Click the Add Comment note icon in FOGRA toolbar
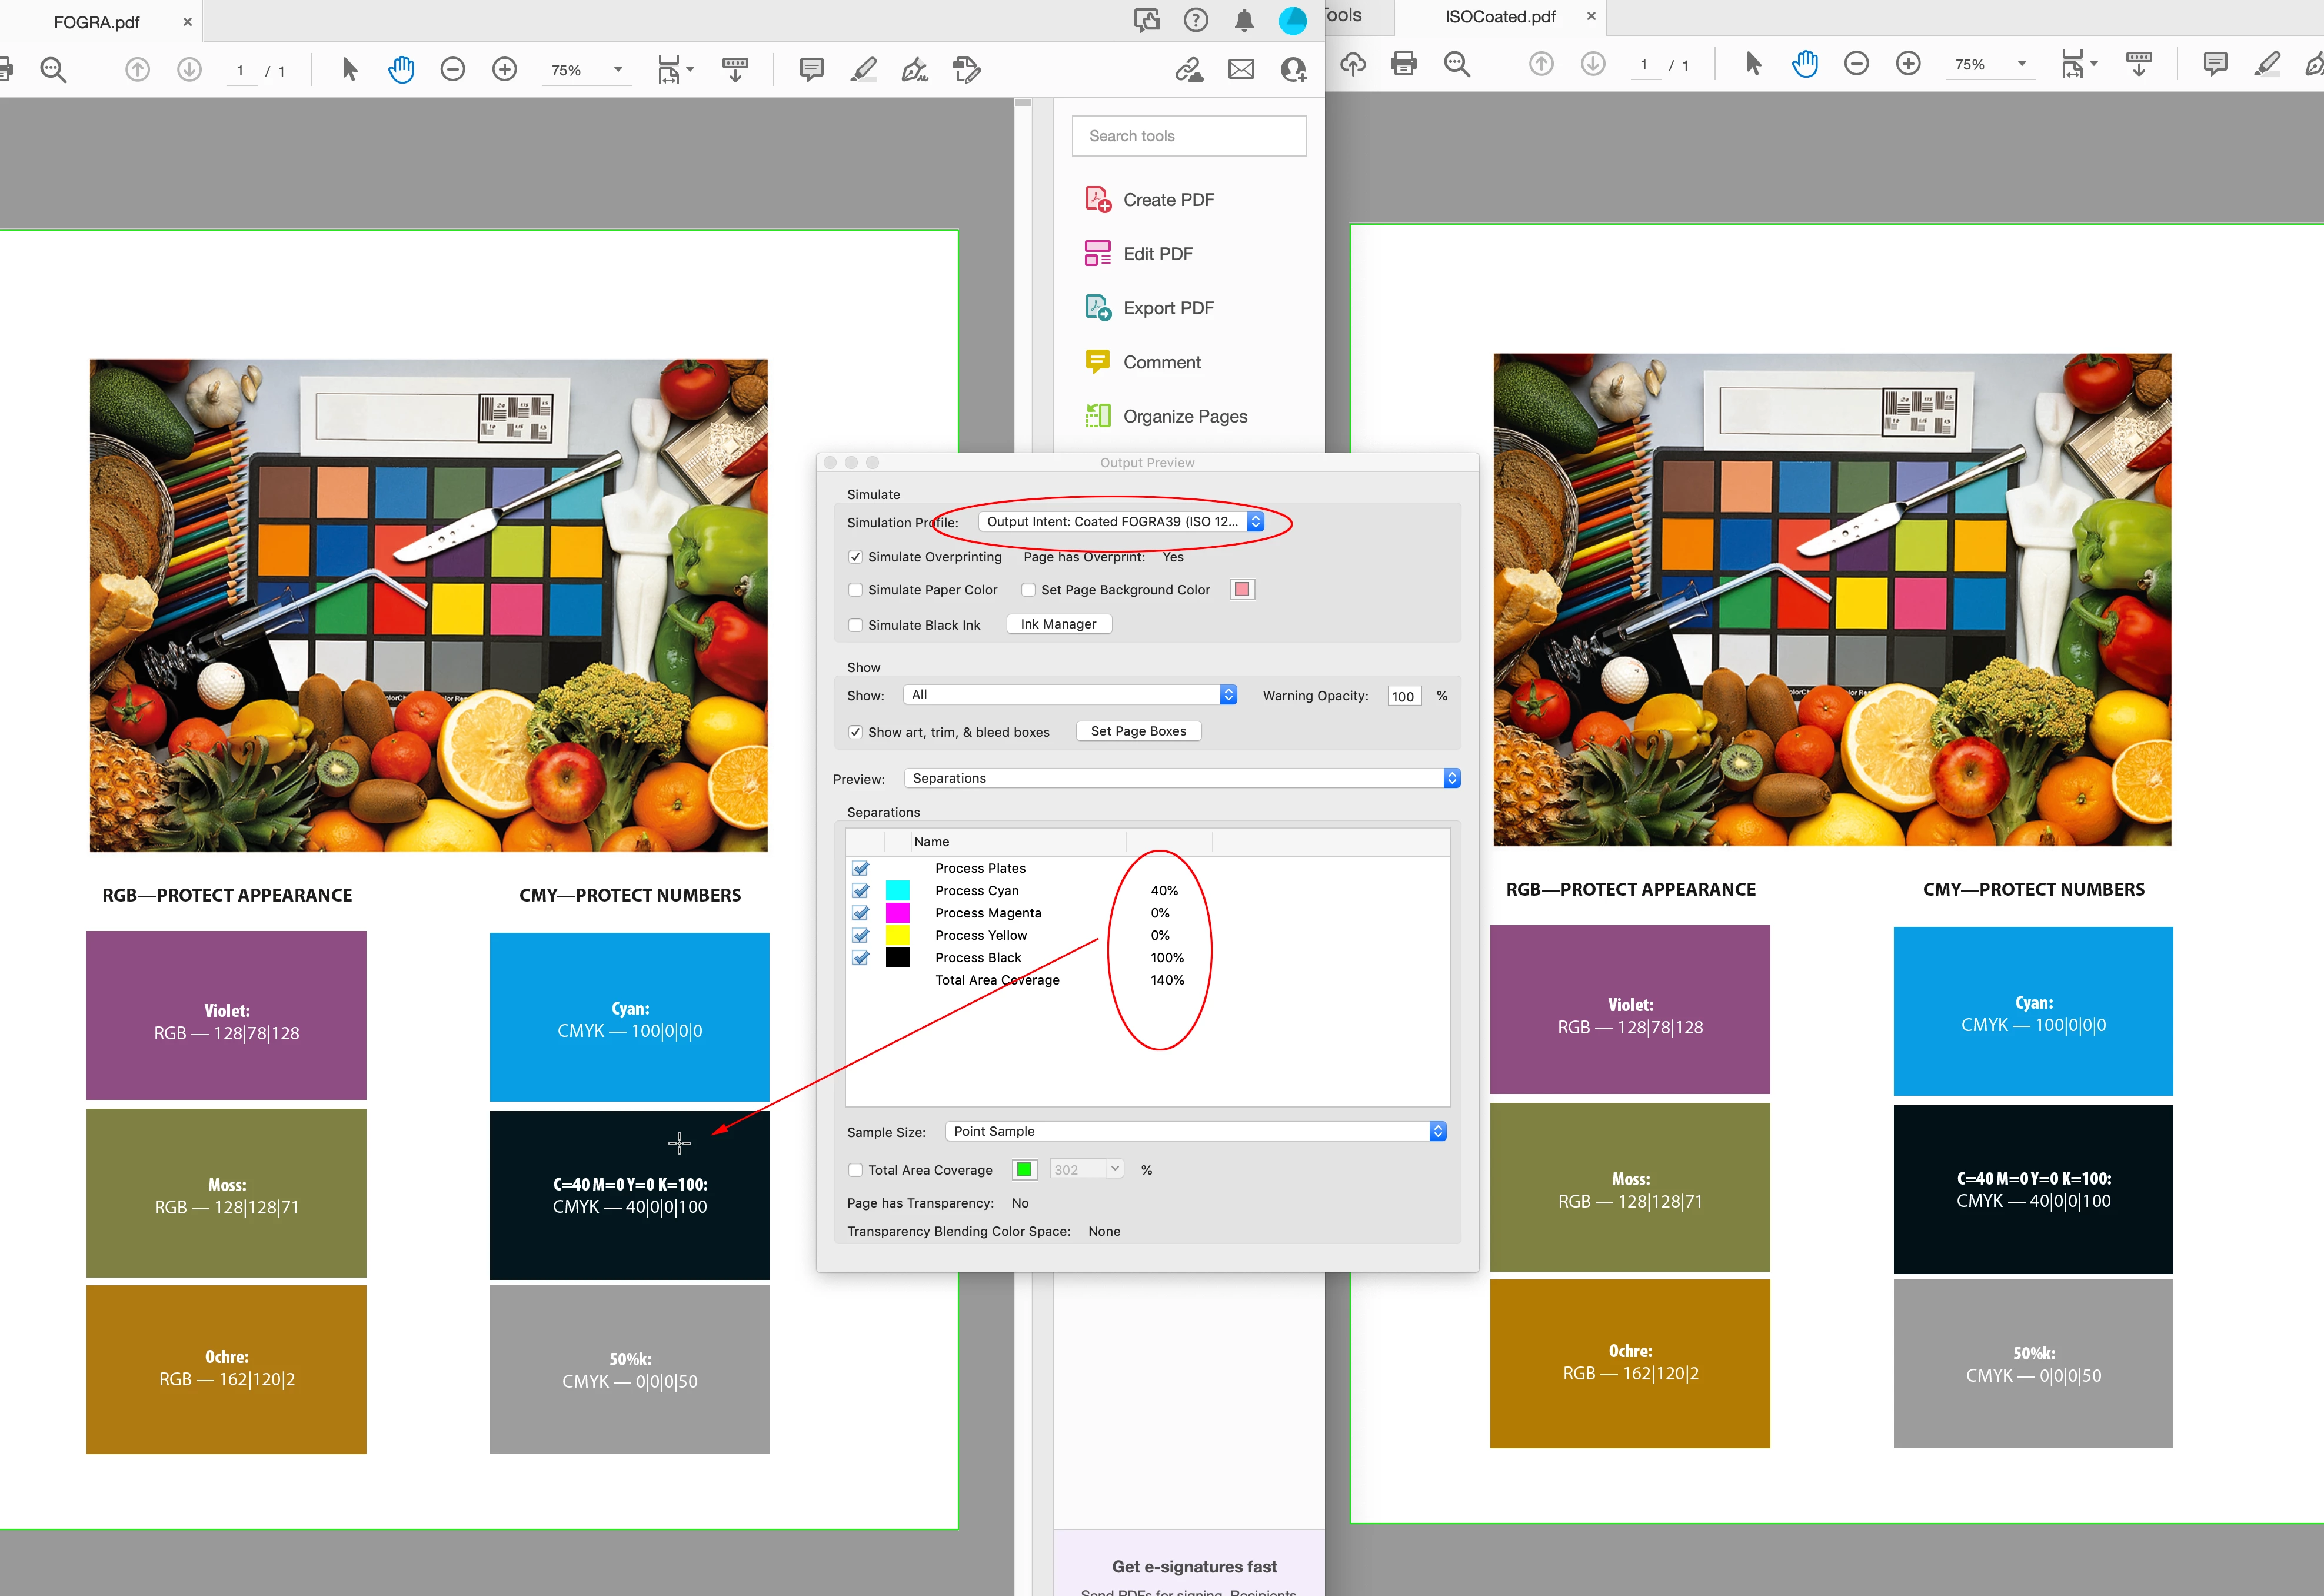 tap(811, 70)
